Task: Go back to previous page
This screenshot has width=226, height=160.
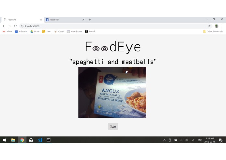Action: point(4,26)
